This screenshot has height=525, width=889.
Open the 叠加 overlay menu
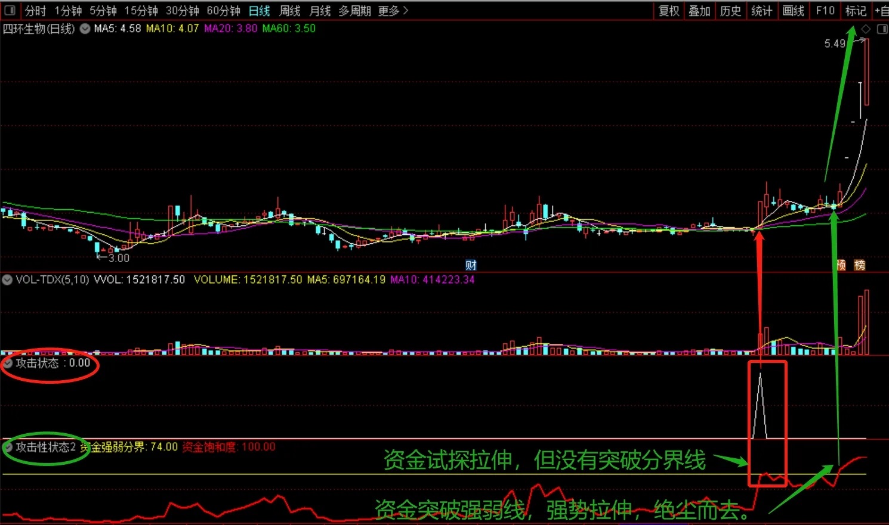699,11
